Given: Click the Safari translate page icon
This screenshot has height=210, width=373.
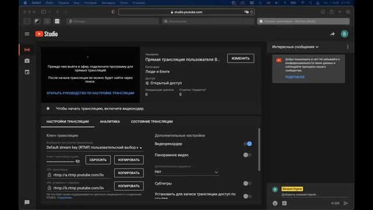Looking at the screenshot, I should click(x=246, y=12).
